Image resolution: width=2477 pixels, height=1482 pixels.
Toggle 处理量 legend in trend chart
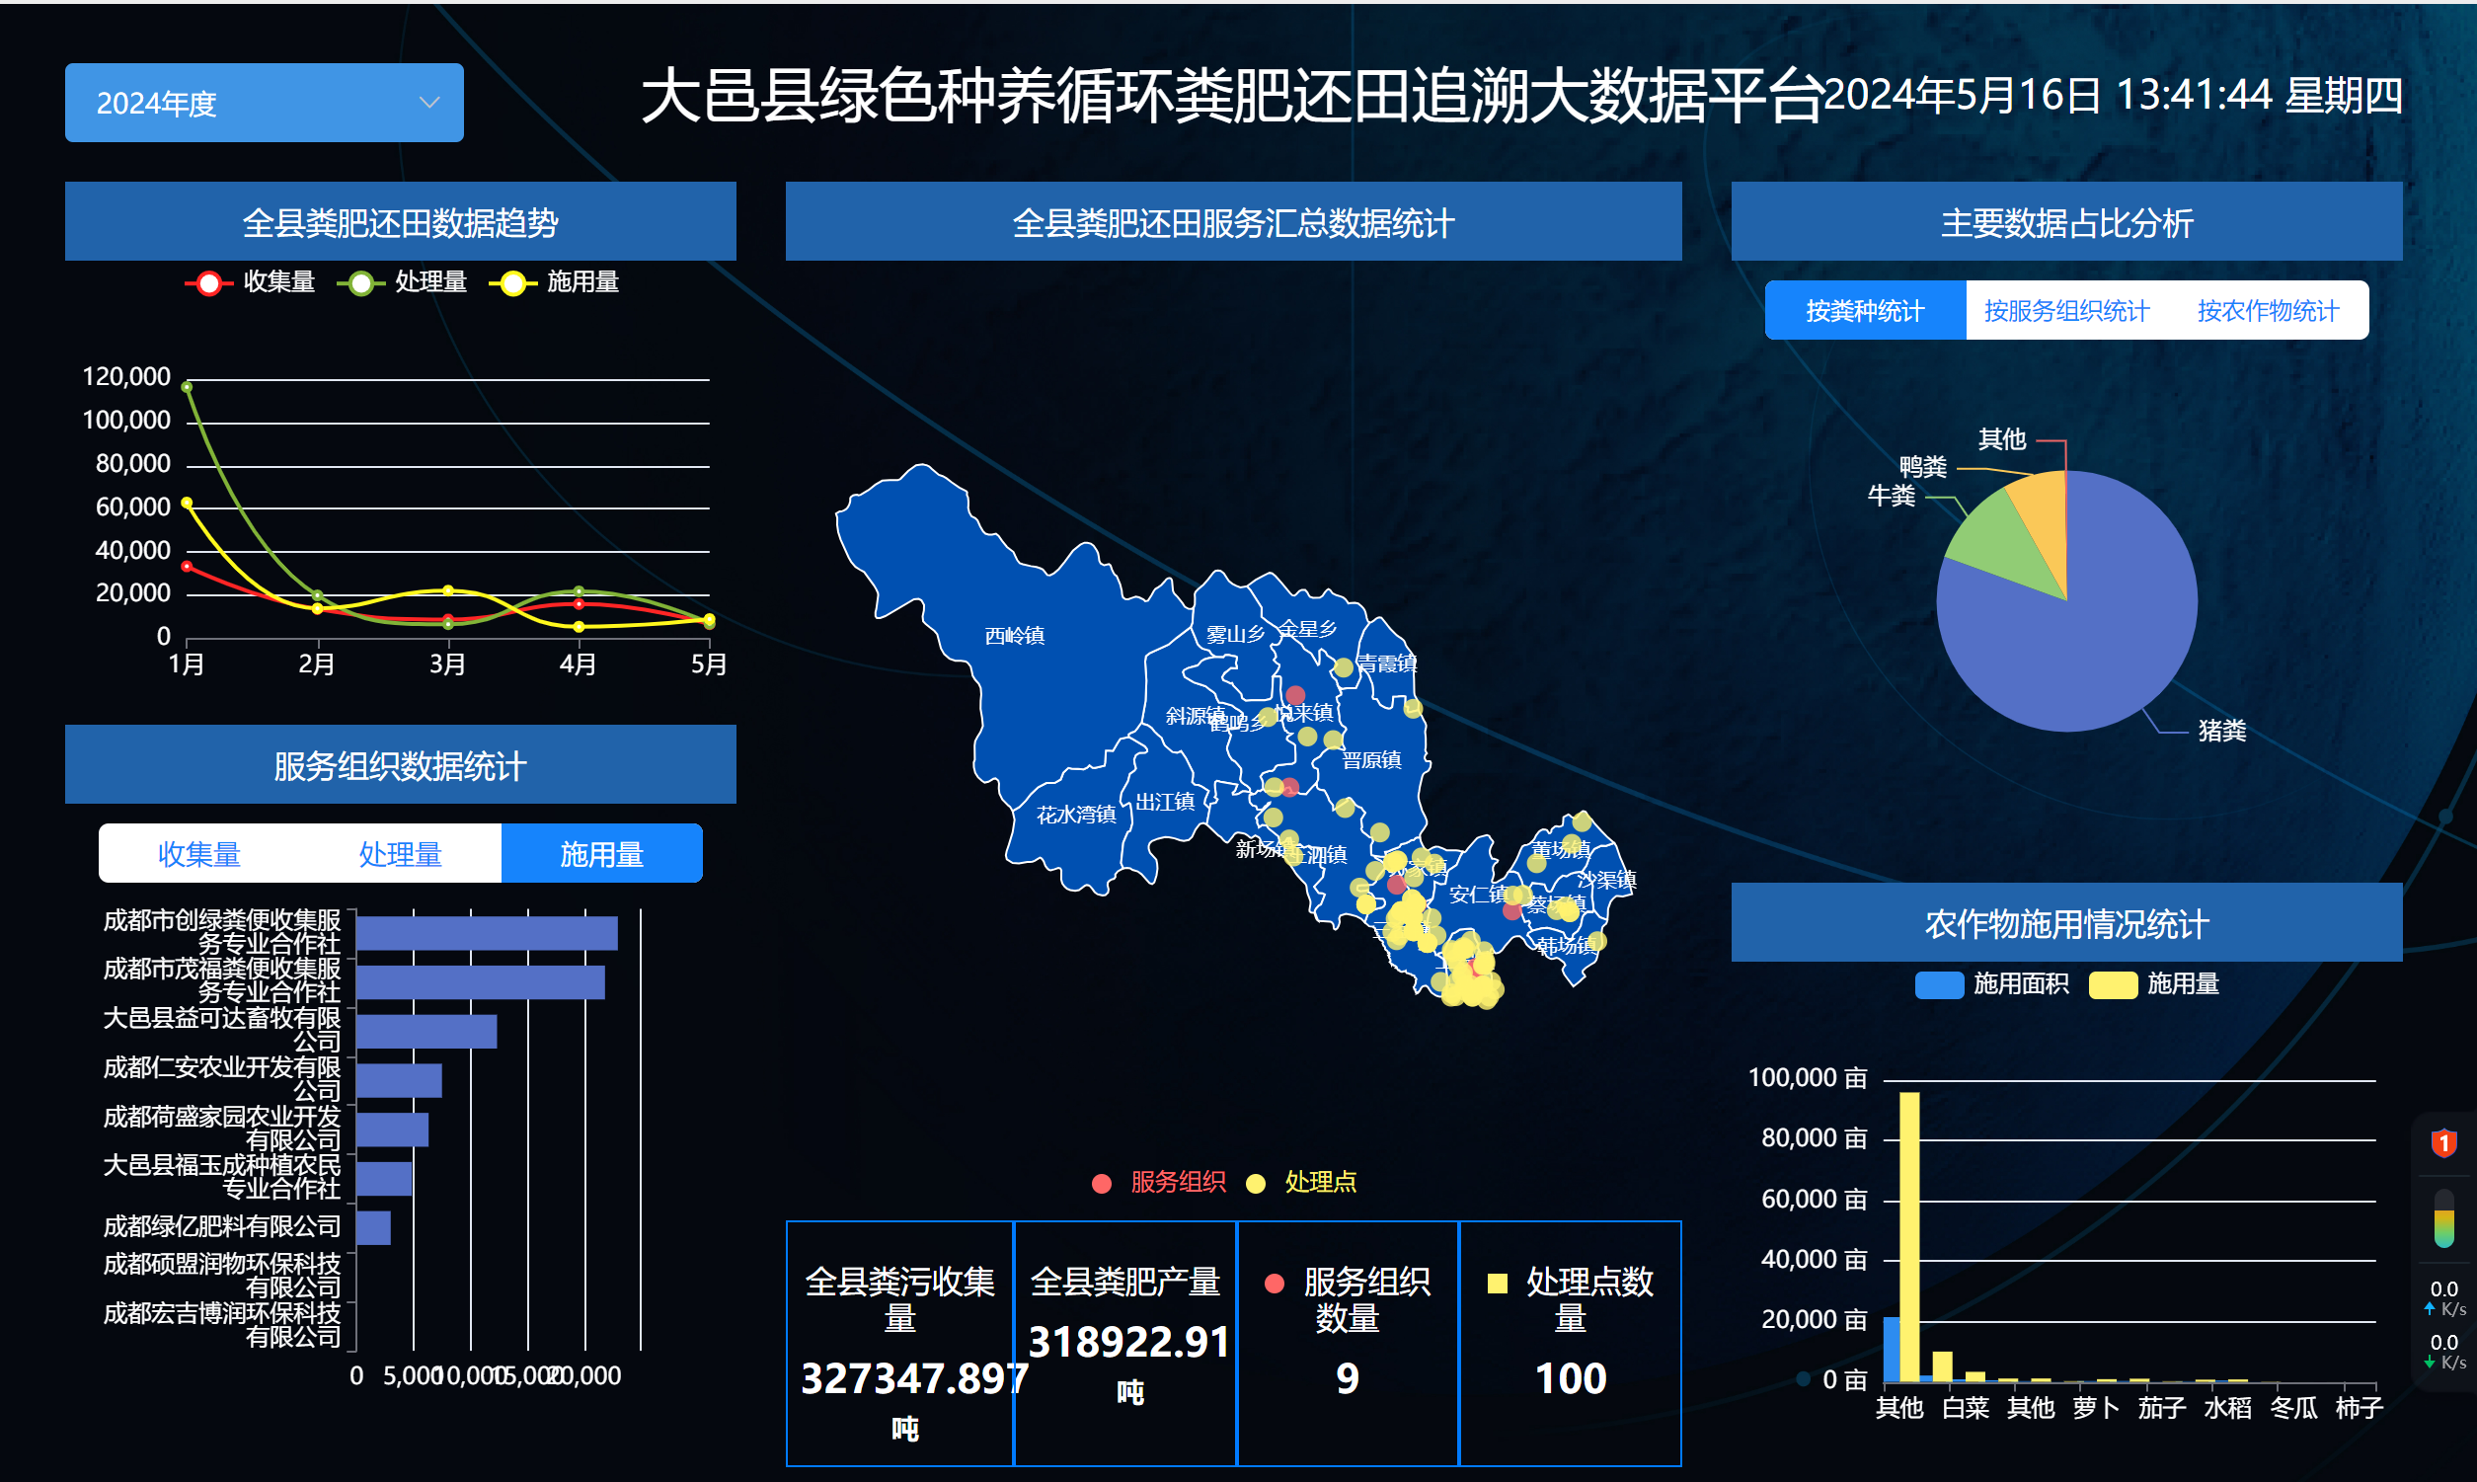pyautogui.click(x=402, y=282)
